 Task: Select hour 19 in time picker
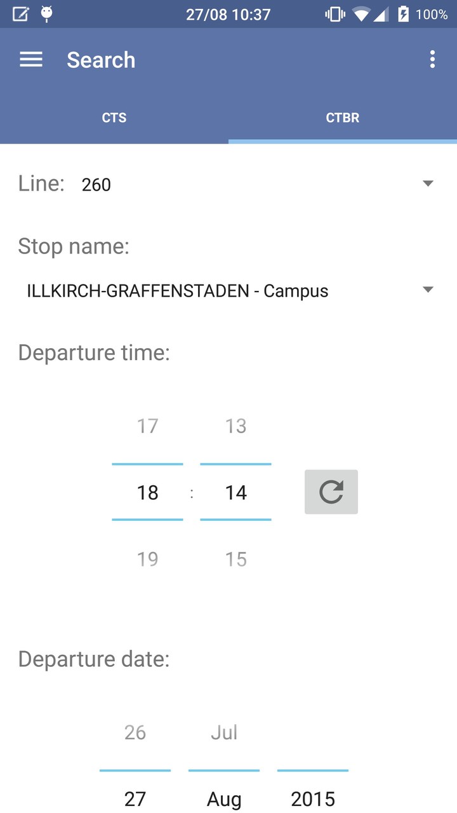(147, 559)
